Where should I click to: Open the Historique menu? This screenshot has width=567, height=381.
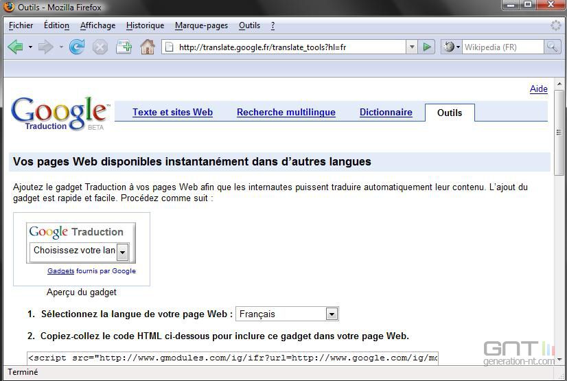point(145,25)
